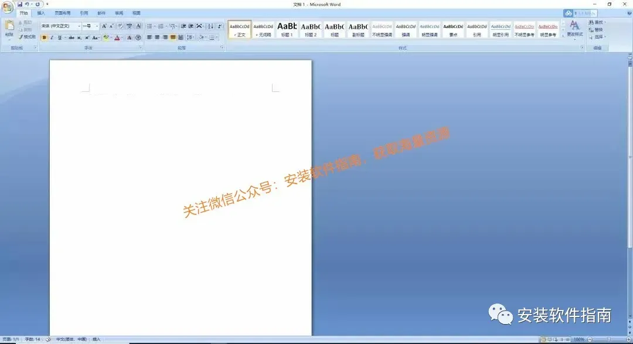The width and height of the screenshot is (633, 344).
Task: Shrink font size with the A-down icon
Action: (x=112, y=26)
